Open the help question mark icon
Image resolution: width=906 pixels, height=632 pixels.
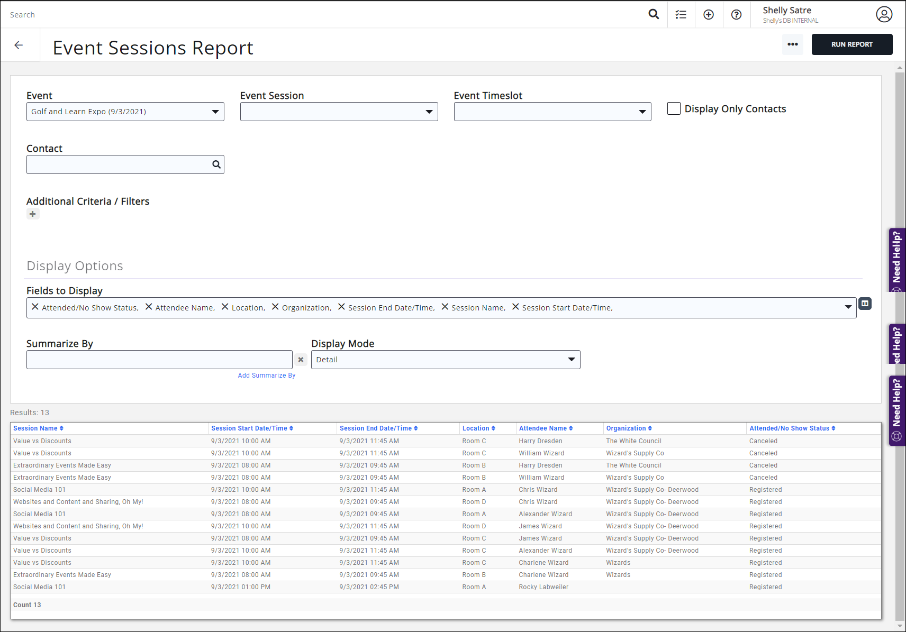(x=736, y=15)
